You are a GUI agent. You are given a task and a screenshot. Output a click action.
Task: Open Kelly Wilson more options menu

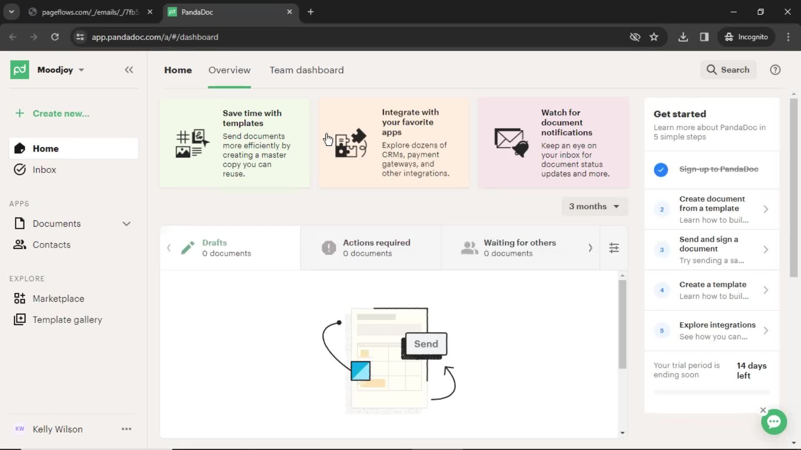tap(126, 429)
